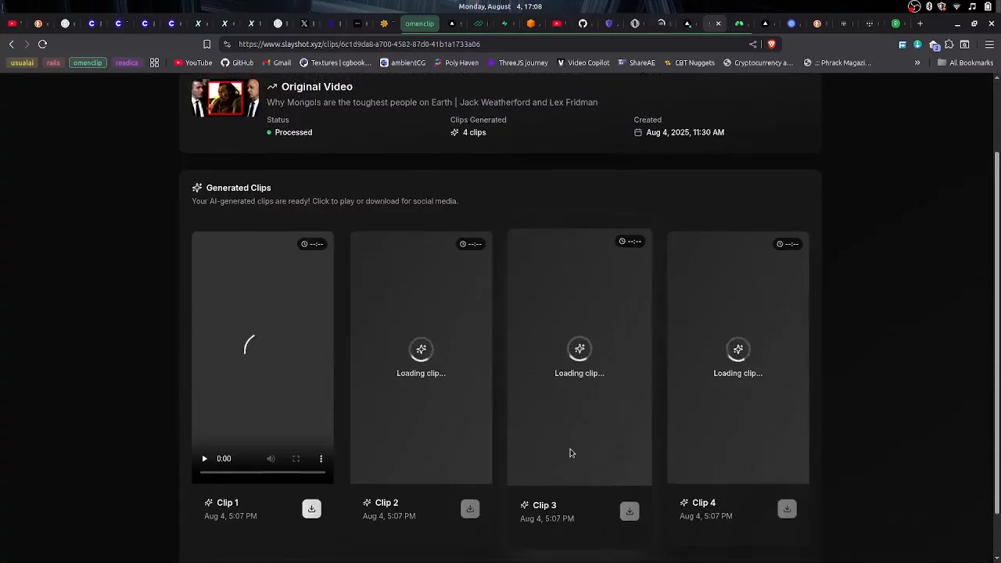This screenshot has width=1001, height=563.
Task: Click the '4 clips' count text
Action: 474,133
